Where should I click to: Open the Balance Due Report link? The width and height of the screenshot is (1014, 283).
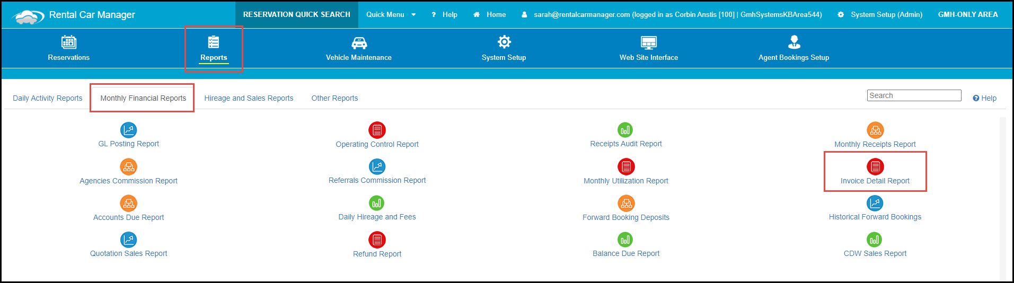626,253
